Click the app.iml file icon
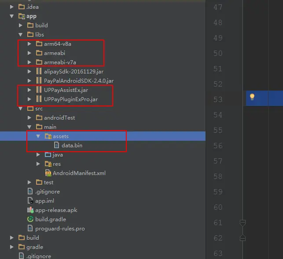The image size is (283, 259). 30,201
